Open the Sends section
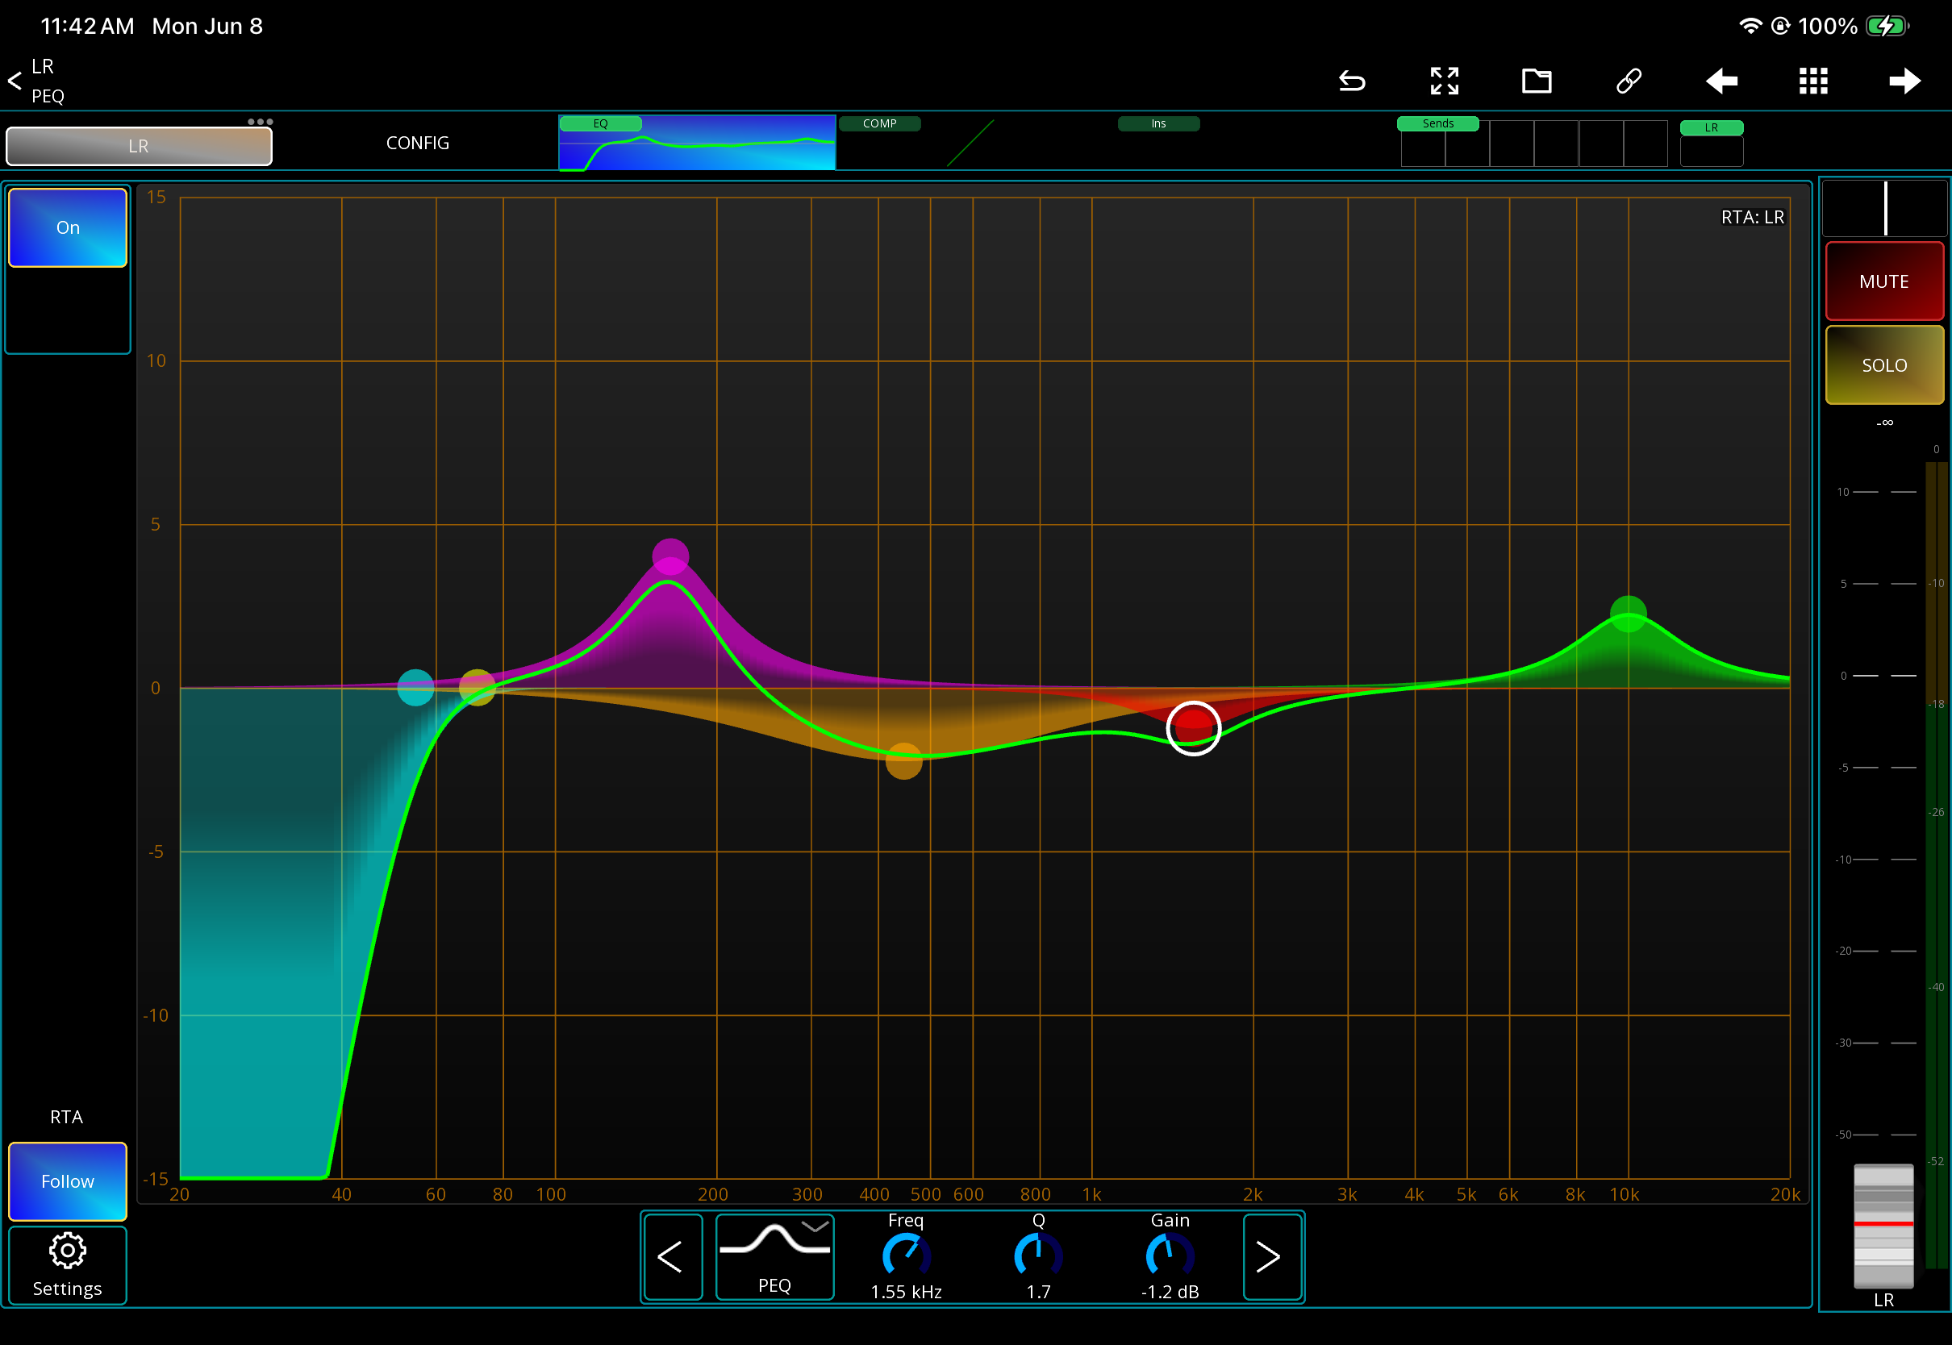The height and width of the screenshot is (1345, 1952). click(1437, 124)
